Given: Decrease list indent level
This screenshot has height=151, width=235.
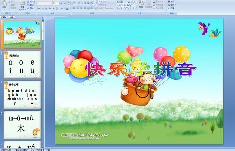Looking at the screenshot, I should click(x=85, y=3).
